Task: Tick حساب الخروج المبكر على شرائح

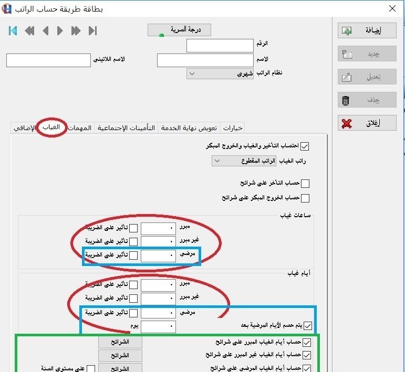Action: (305, 198)
